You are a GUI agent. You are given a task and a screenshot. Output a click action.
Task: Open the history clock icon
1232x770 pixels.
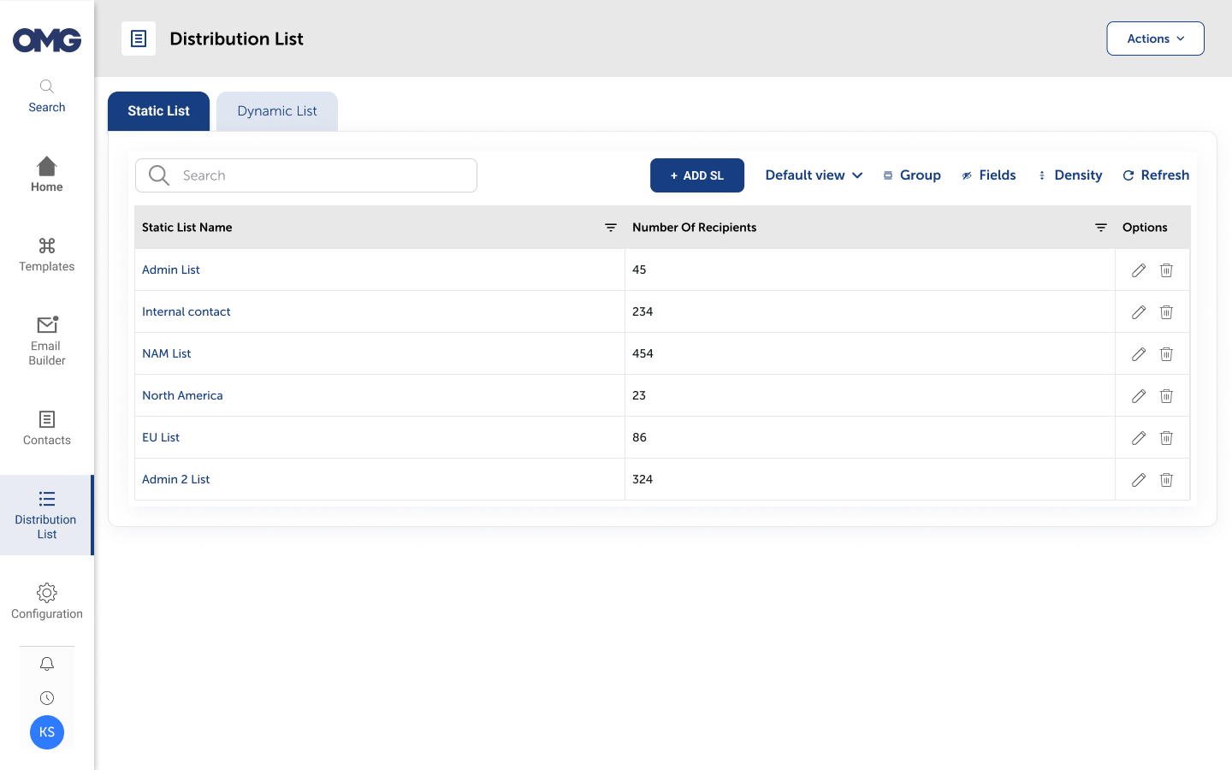(x=47, y=698)
